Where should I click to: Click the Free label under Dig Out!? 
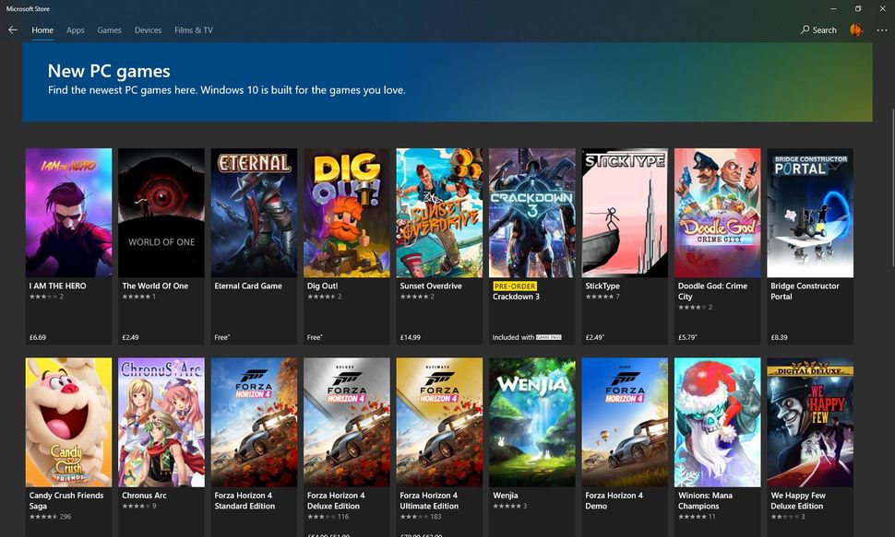coord(315,337)
